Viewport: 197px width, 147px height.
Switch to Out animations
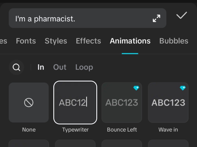pyautogui.click(x=60, y=67)
